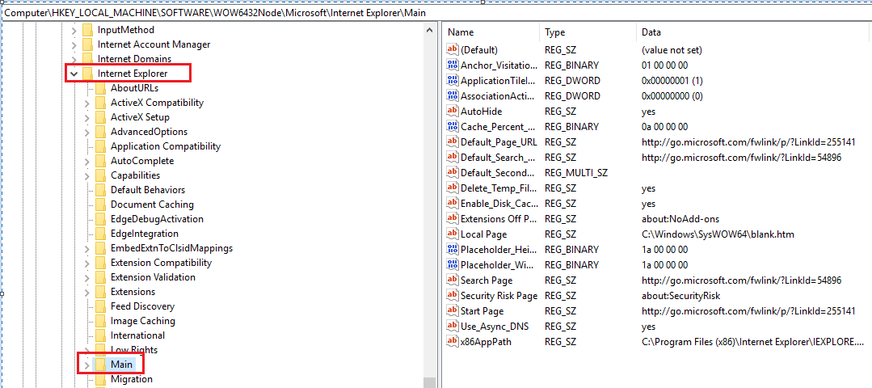Click the icon of the (Default) value
Image resolution: width=872 pixels, height=388 pixels.
coord(453,50)
